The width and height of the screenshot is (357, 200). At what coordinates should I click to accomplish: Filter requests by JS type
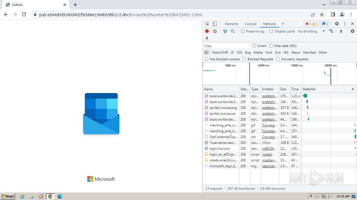[x=232, y=52]
